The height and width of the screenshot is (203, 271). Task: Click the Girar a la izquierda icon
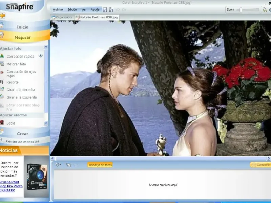point(2,97)
